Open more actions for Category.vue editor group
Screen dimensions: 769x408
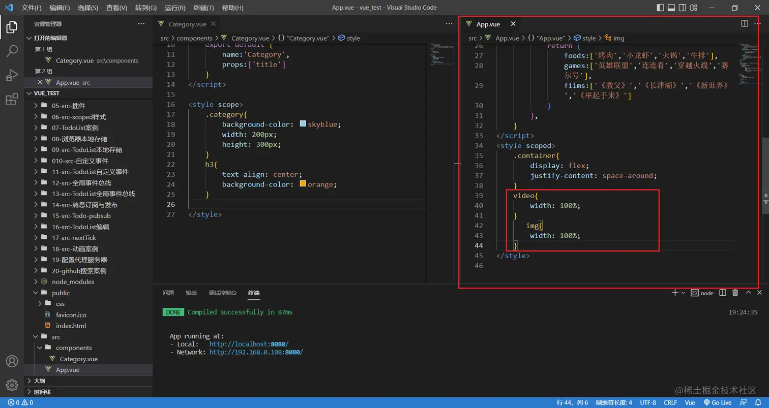[x=449, y=23]
